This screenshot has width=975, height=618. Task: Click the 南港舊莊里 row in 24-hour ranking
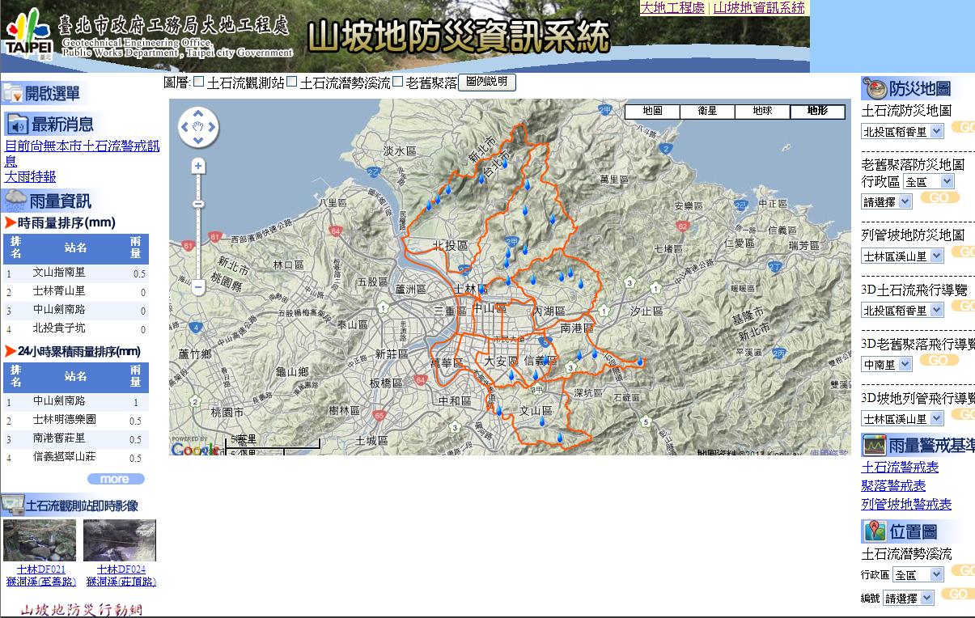(x=76, y=438)
